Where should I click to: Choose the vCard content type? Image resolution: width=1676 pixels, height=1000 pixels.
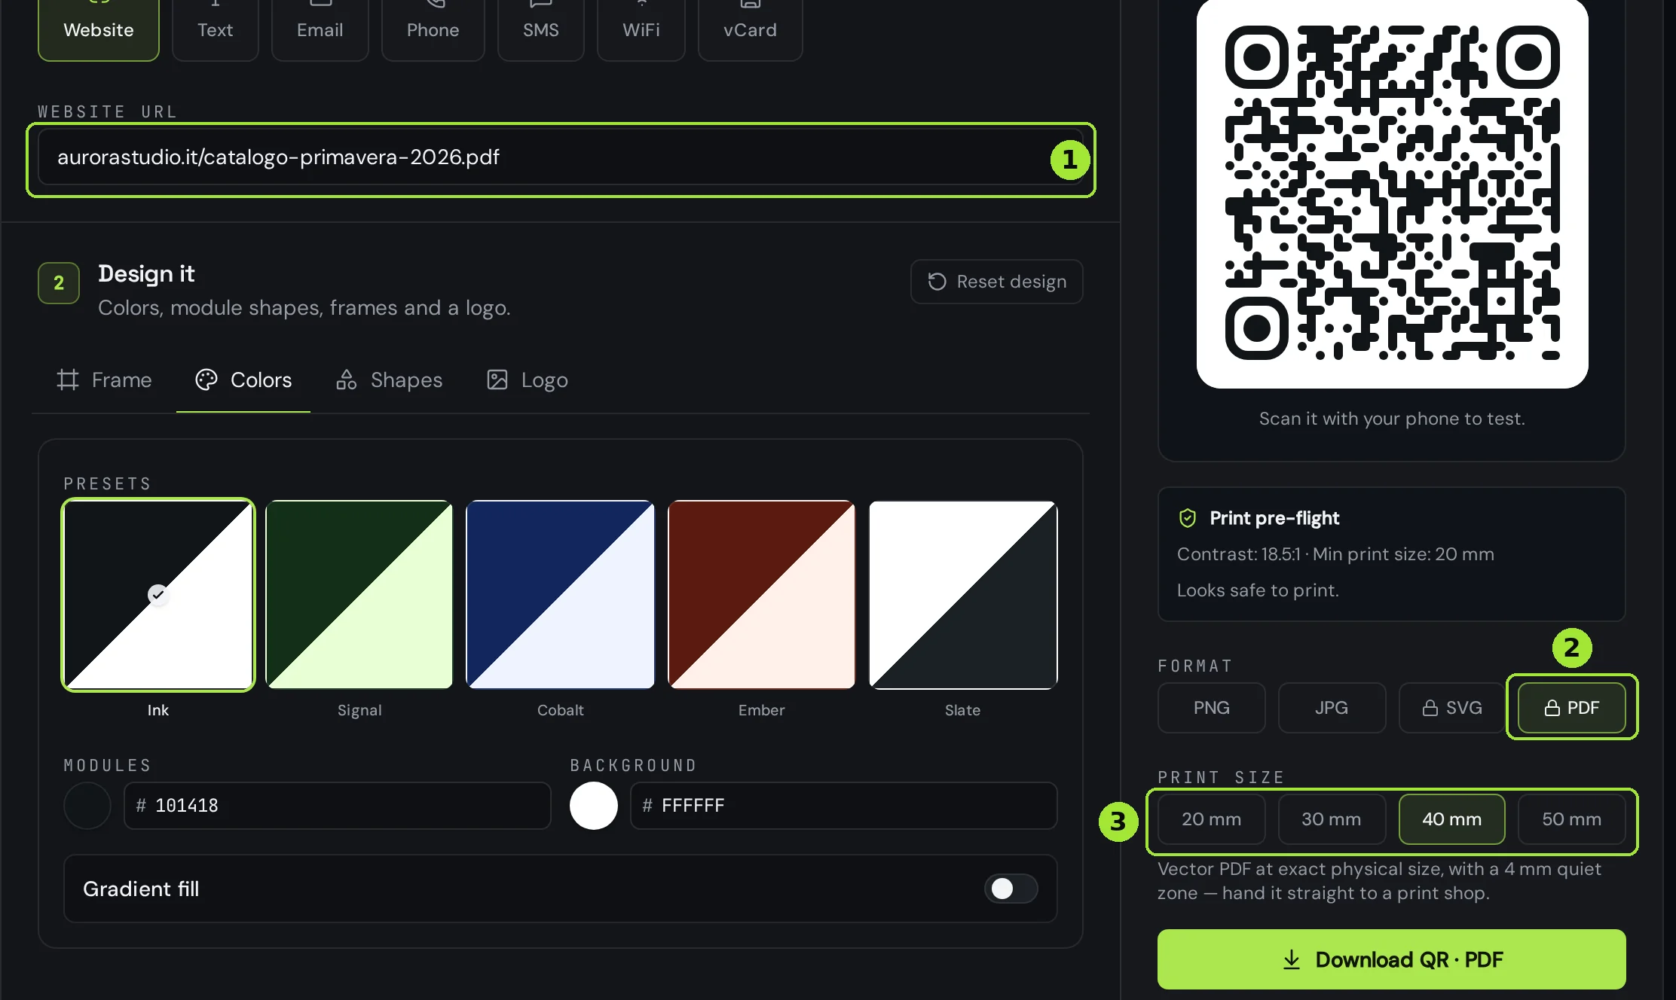pos(750,29)
